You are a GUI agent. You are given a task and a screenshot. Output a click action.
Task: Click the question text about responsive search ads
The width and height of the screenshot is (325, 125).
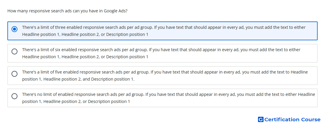(67, 11)
